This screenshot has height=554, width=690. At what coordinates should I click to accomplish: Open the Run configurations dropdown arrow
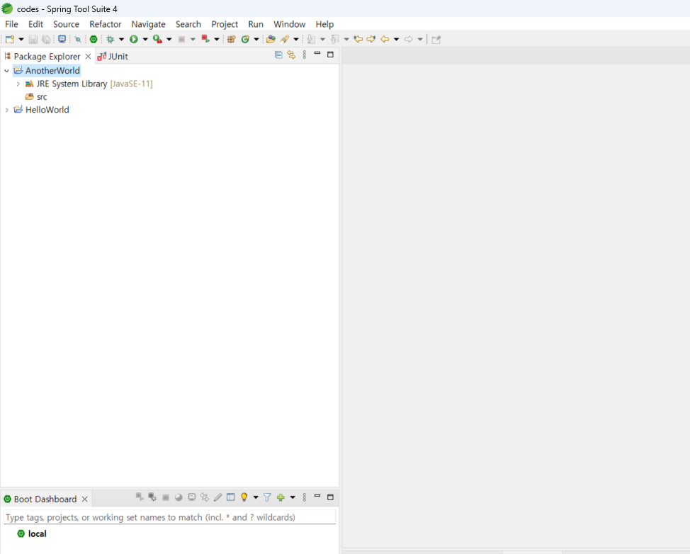pos(145,39)
